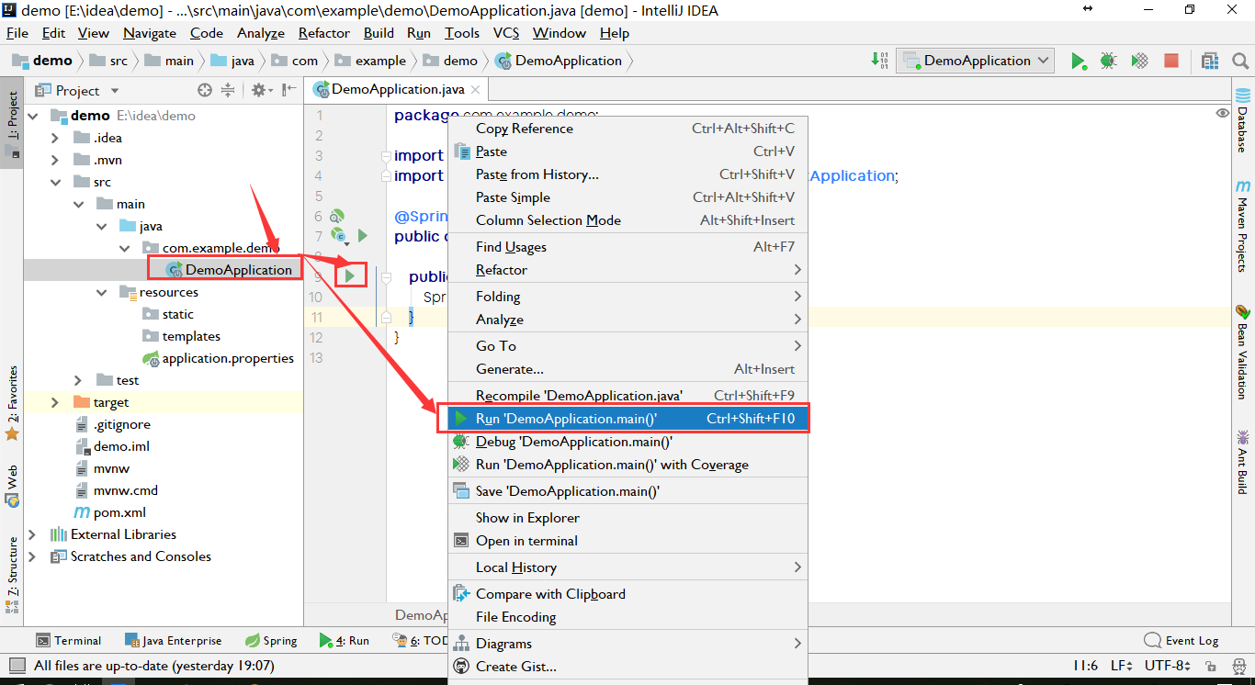This screenshot has width=1255, height=685.
Task: Open the Project Structure toolbar icon
Action: (x=1210, y=61)
